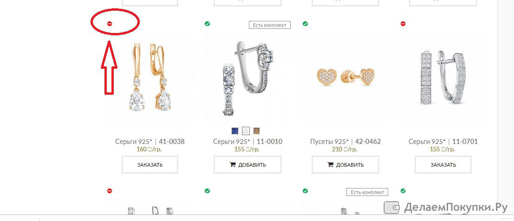The image size is (514, 221).
Task: Click green availability checkmark above earrings 11-0010
Action: (x=207, y=24)
